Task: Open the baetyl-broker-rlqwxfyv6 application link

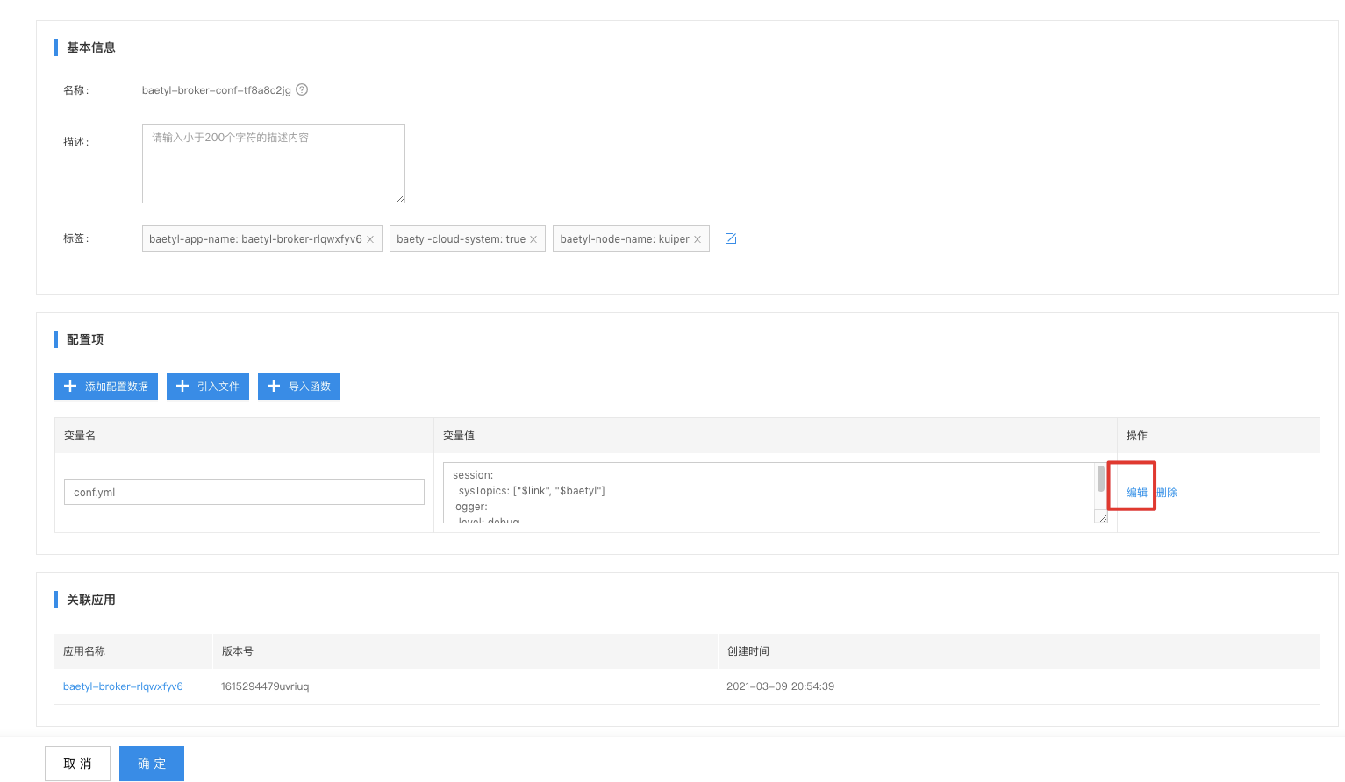Action: click(x=123, y=686)
